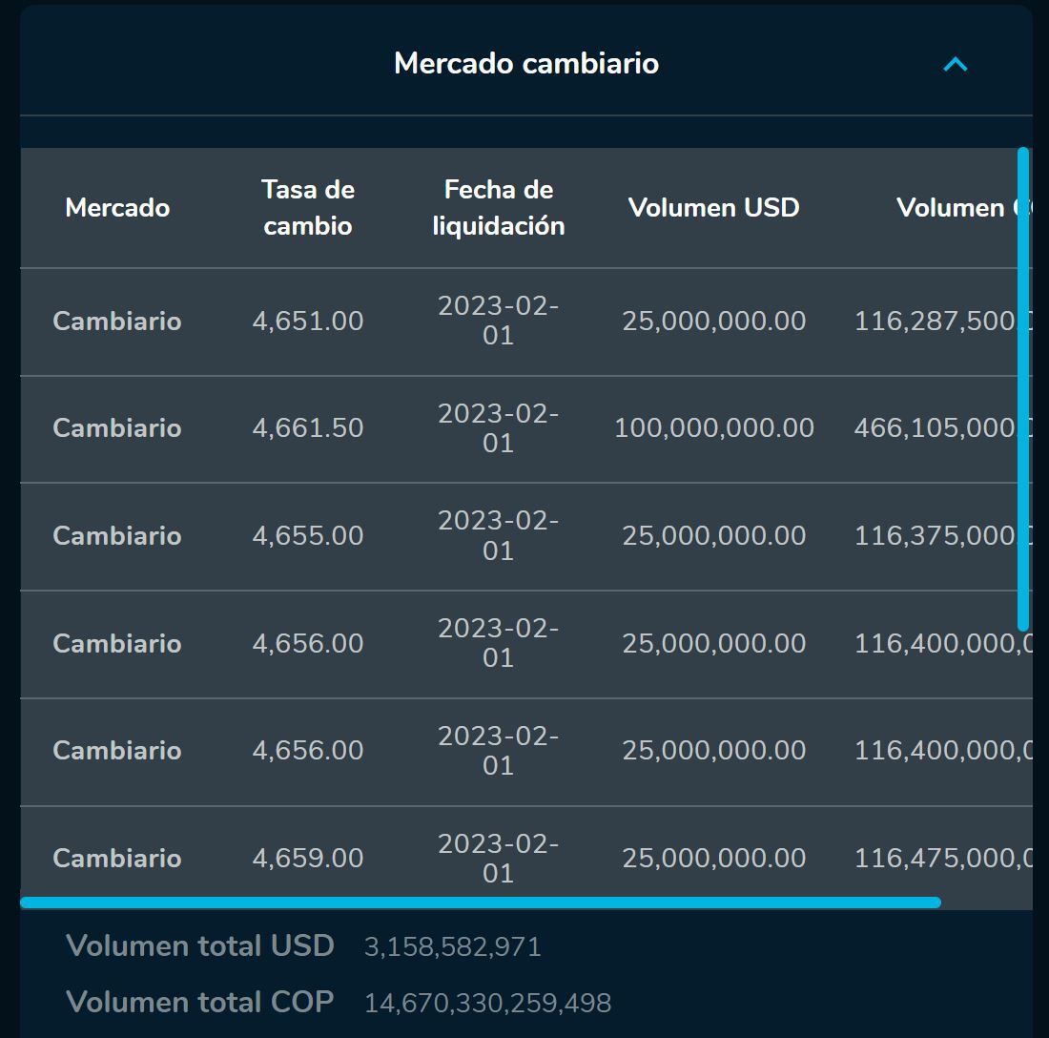This screenshot has height=1038, width=1049.
Task: Select the Tasa de cambio column header
Action: (307, 207)
